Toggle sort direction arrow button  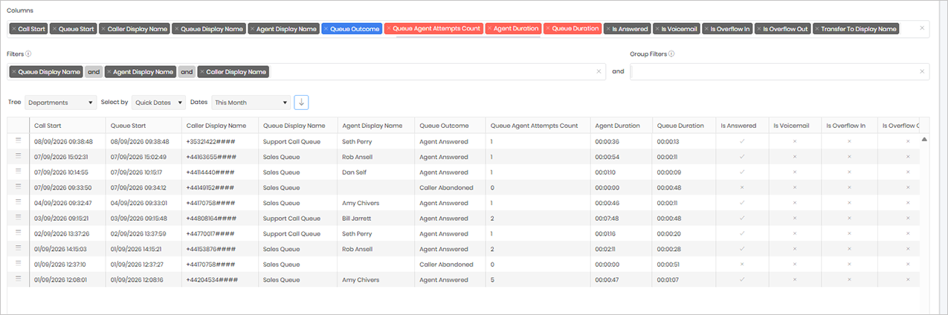pos(301,103)
